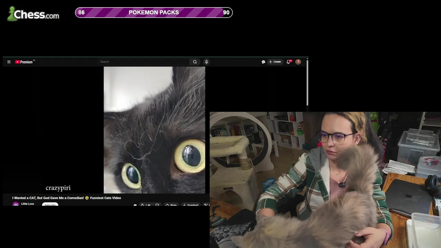The width and height of the screenshot is (441, 248).
Task: Download the cat video
Action: tap(191, 205)
